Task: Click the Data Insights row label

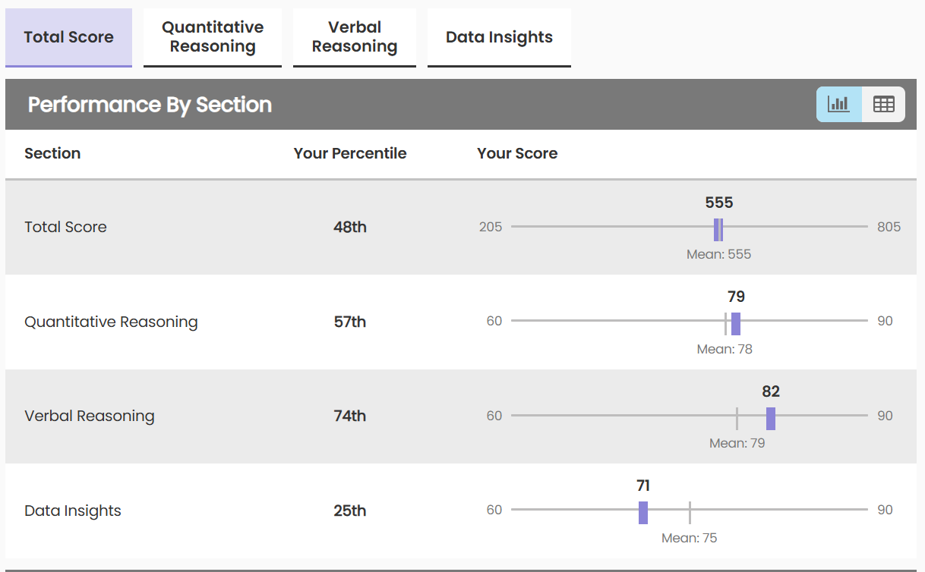Action: tap(73, 511)
